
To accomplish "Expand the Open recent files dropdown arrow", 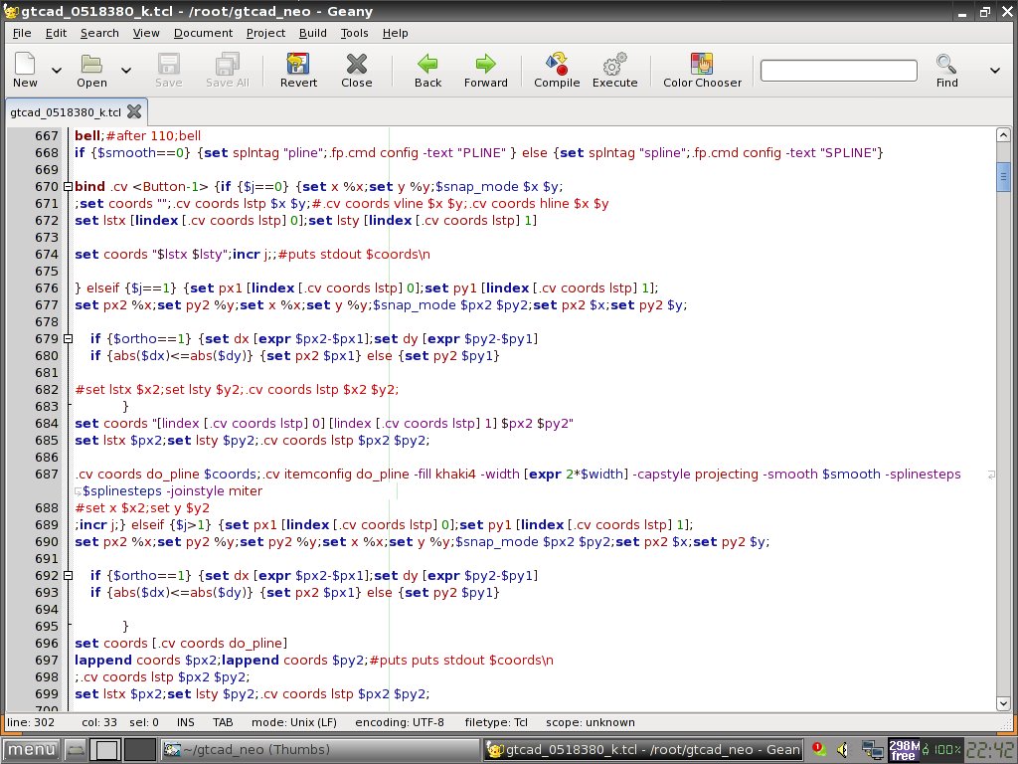I will (x=126, y=71).
